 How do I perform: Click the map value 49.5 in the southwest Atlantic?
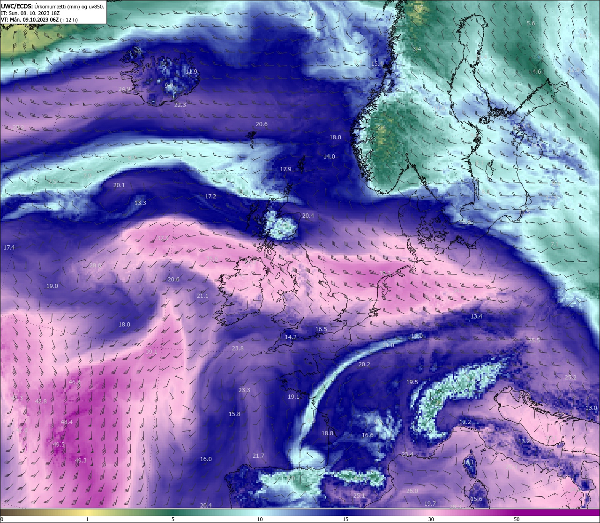(x=59, y=445)
